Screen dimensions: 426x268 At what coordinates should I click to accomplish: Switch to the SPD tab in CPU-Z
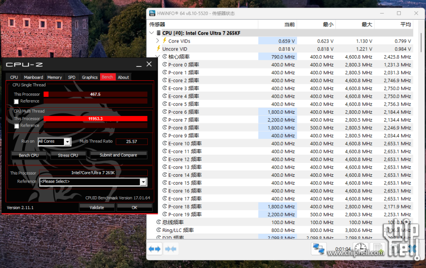tap(72, 77)
